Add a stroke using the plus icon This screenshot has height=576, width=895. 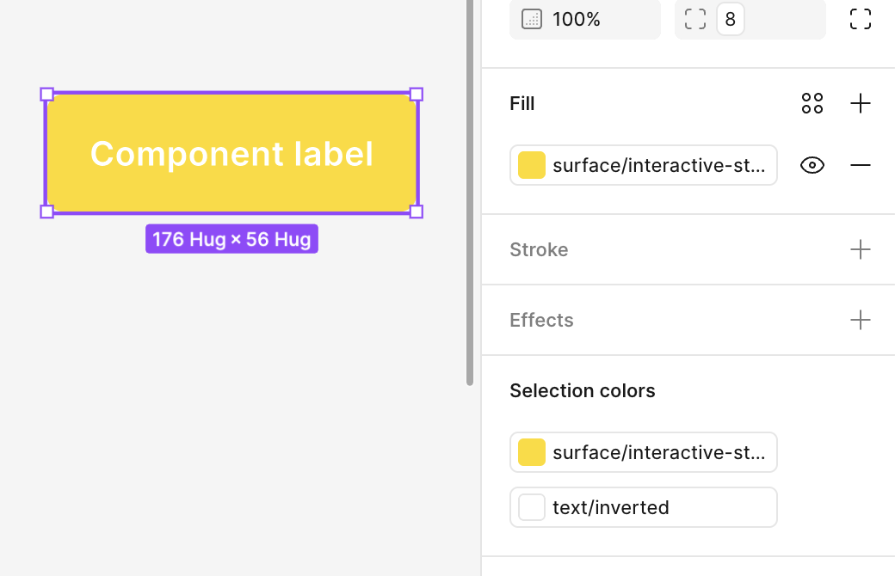[861, 250]
